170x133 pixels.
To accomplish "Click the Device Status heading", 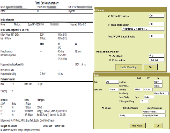I will point(14,30).
